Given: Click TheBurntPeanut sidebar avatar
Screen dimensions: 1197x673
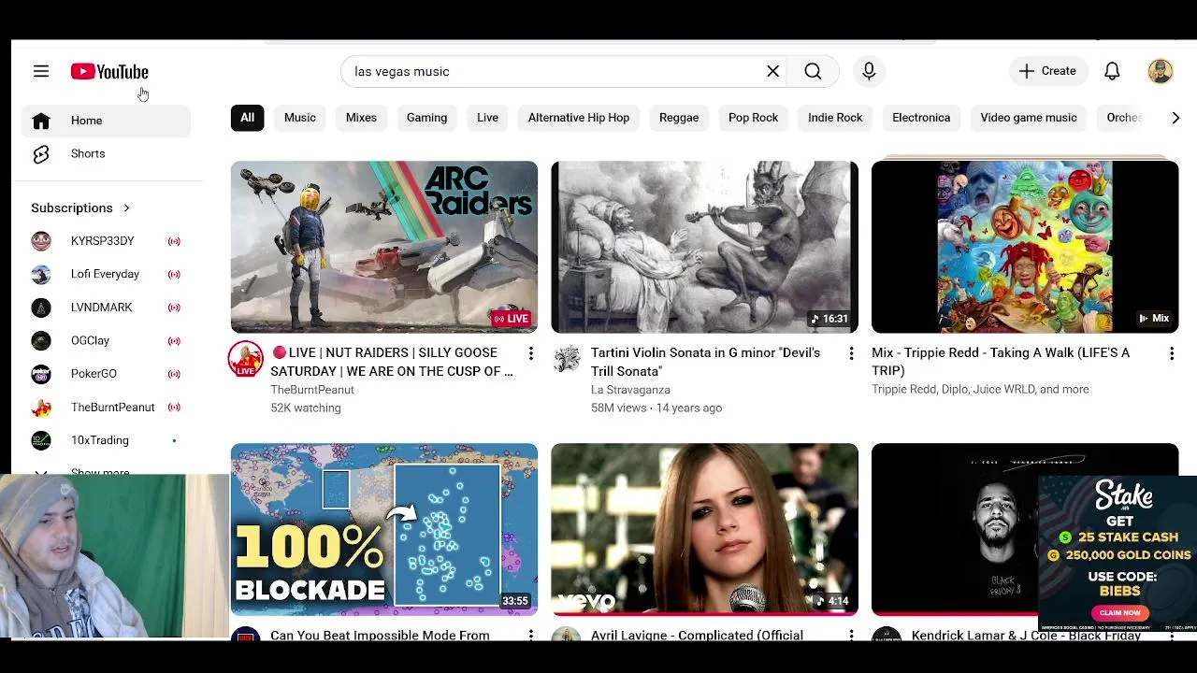Looking at the screenshot, I should click(x=41, y=407).
